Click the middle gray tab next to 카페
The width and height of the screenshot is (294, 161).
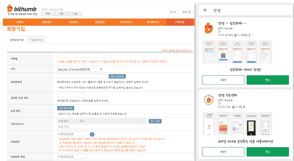[61, 14]
